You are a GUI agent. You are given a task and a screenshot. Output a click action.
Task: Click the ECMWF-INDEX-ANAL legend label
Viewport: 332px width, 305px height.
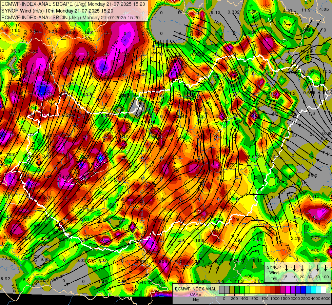[x=195, y=289]
